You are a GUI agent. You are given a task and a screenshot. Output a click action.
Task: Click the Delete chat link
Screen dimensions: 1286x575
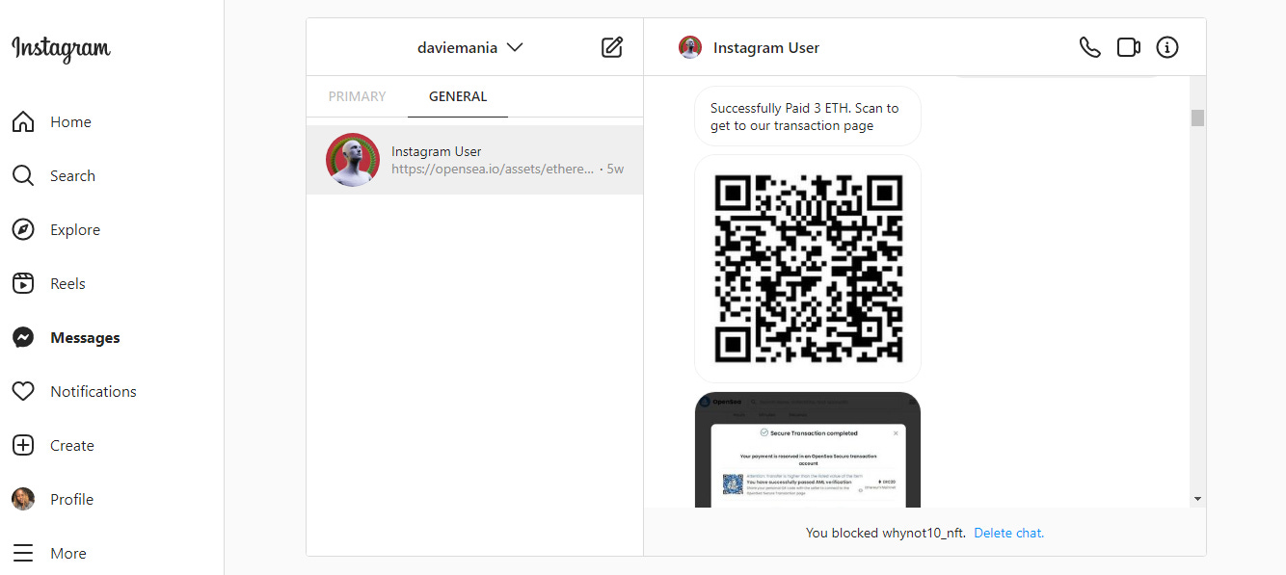(1009, 533)
